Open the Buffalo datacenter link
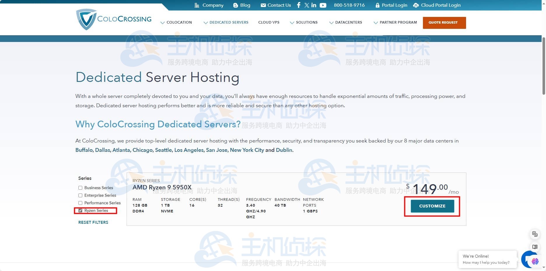The height and width of the screenshot is (271, 546). tap(84, 150)
